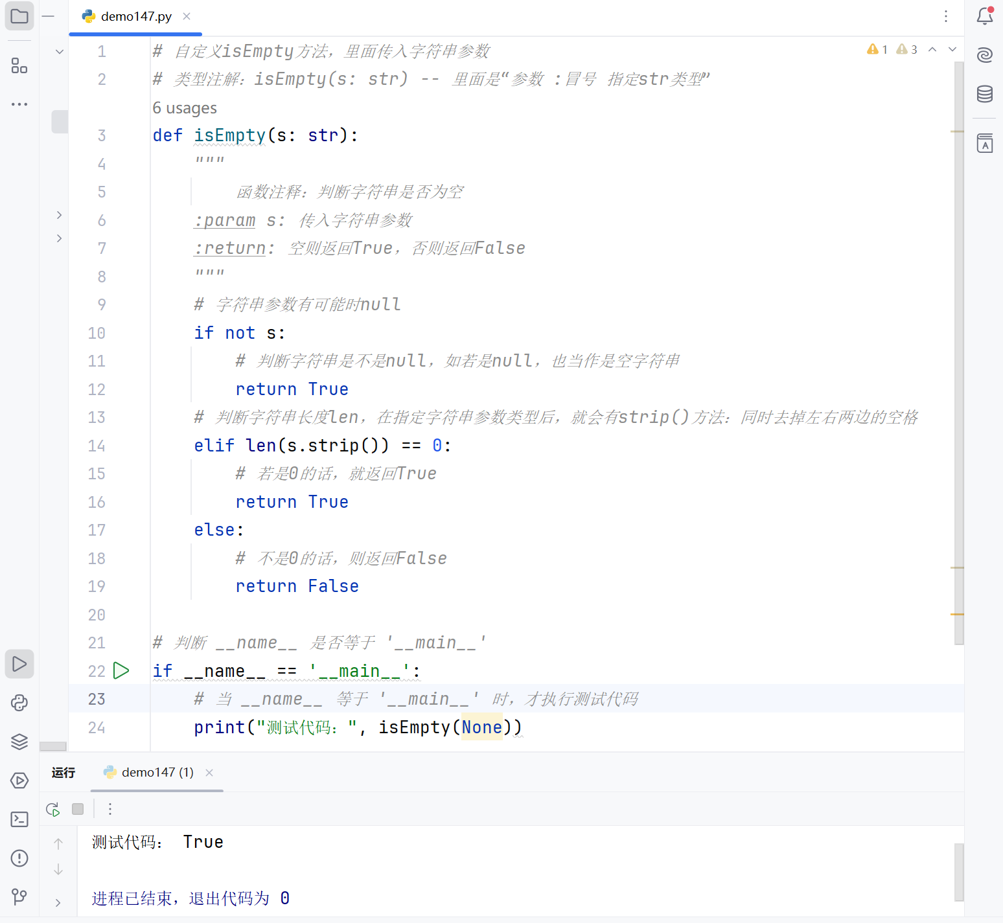1003x923 pixels.
Task: Expand the folded region chevron near line 7
Action: pos(59,238)
